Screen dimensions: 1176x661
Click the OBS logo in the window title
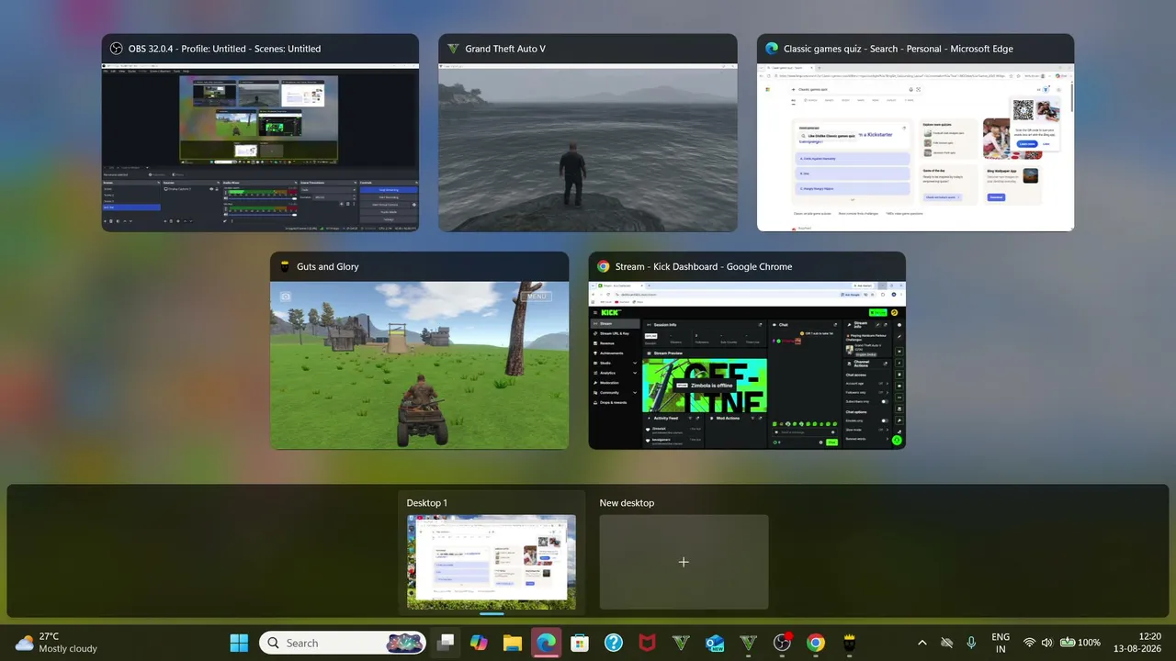point(117,49)
